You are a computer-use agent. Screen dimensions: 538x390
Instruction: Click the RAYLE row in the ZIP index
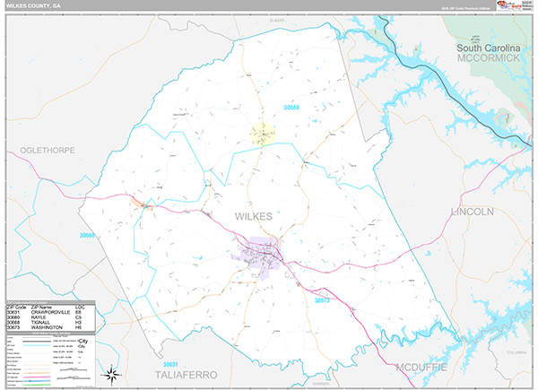(50, 317)
